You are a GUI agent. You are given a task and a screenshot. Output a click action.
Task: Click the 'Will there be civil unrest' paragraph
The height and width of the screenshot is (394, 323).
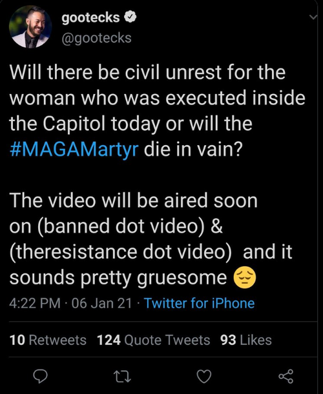point(157,110)
